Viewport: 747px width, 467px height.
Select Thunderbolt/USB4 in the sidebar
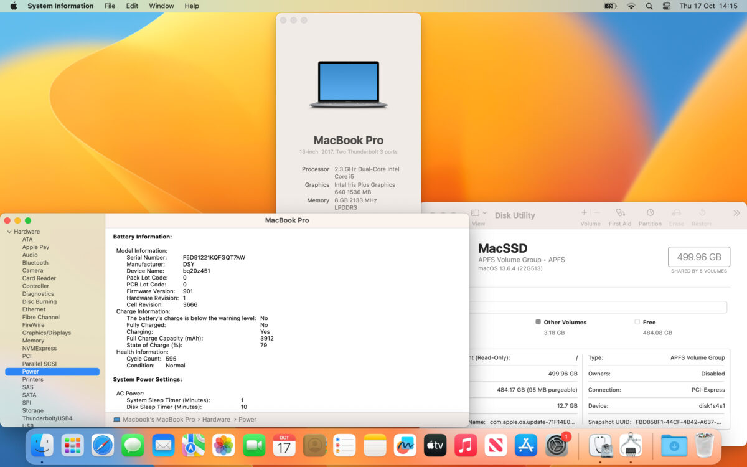tap(47, 418)
